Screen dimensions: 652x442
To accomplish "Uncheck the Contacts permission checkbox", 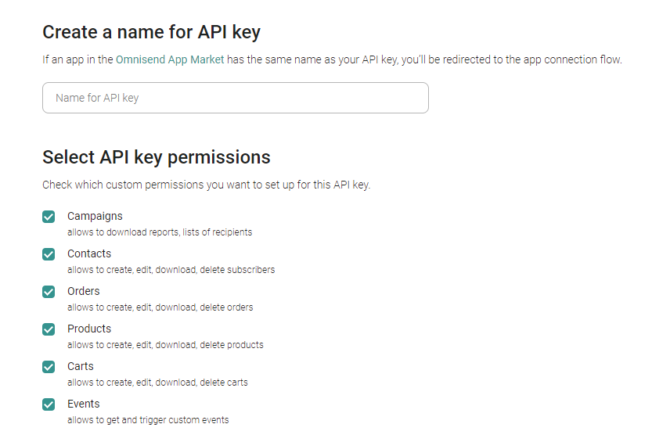I will [49, 254].
